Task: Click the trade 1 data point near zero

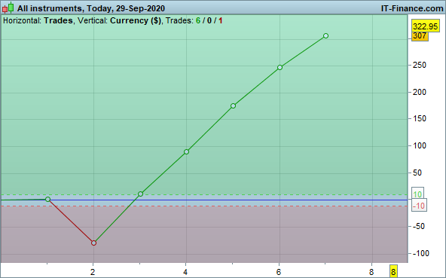Action: tap(47, 199)
